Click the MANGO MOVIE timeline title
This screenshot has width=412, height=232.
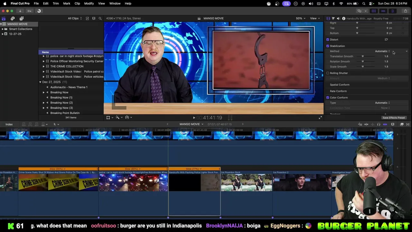(x=190, y=124)
